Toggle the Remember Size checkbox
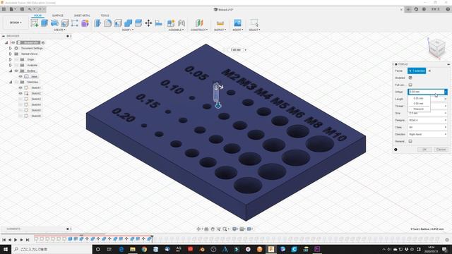Image resolution: width=452 pixels, height=254 pixels. coord(410,141)
